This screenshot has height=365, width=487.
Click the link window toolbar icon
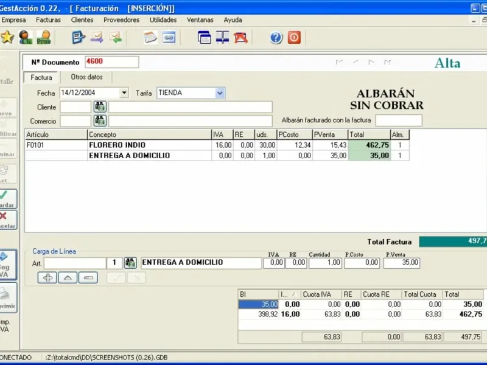pos(169,38)
